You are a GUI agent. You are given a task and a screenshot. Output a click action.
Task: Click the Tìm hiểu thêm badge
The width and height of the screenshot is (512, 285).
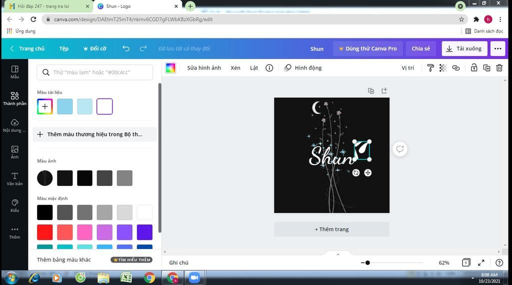tap(131, 260)
